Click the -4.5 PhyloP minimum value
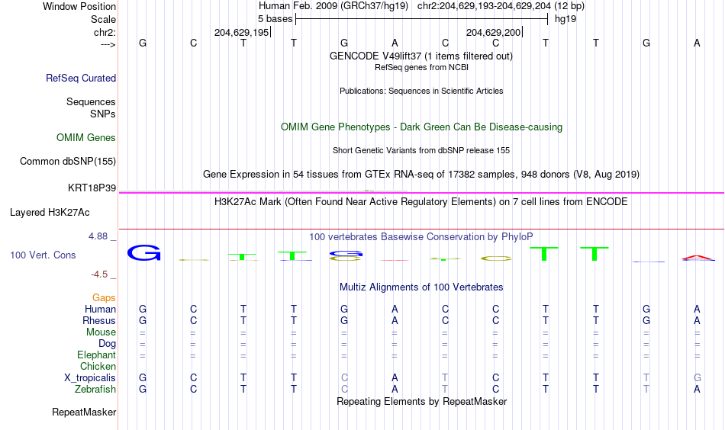725x430 pixels. pyautogui.click(x=99, y=274)
